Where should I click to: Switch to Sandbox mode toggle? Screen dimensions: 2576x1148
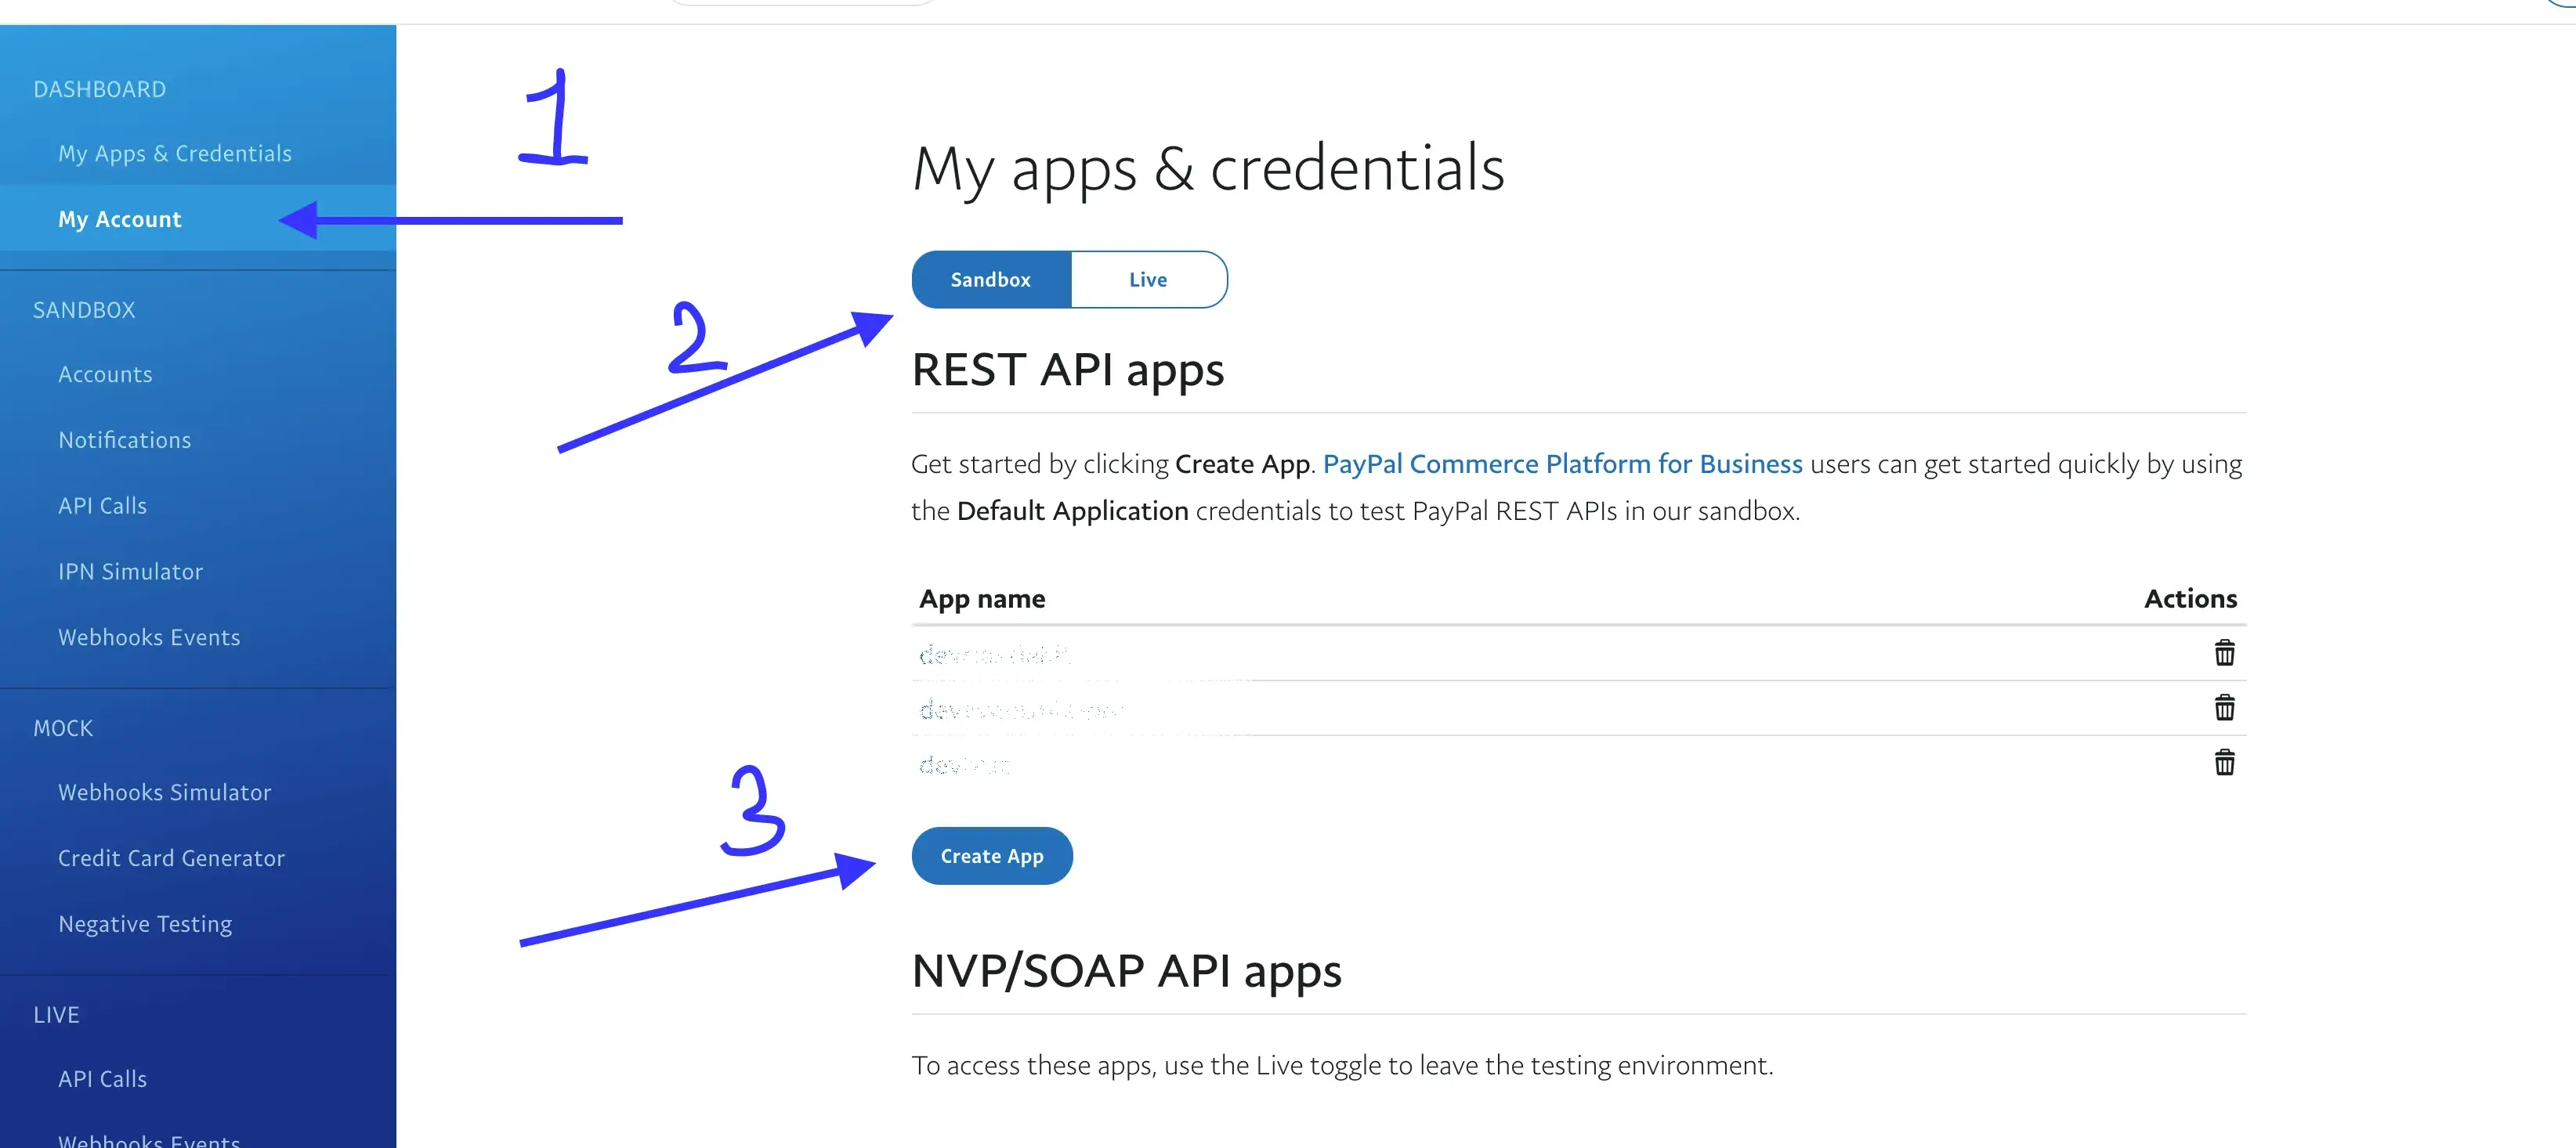(x=990, y=280)
